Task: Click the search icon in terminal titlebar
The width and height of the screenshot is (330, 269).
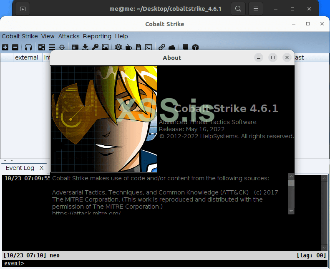Action: point(238,9)
